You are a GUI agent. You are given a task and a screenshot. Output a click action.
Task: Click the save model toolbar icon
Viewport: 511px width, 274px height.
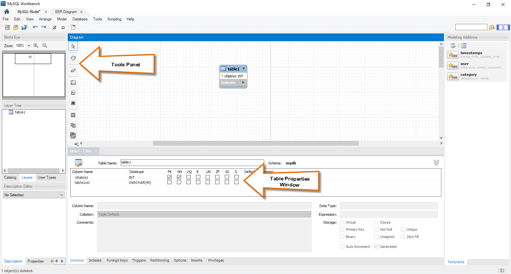(24, 27)
